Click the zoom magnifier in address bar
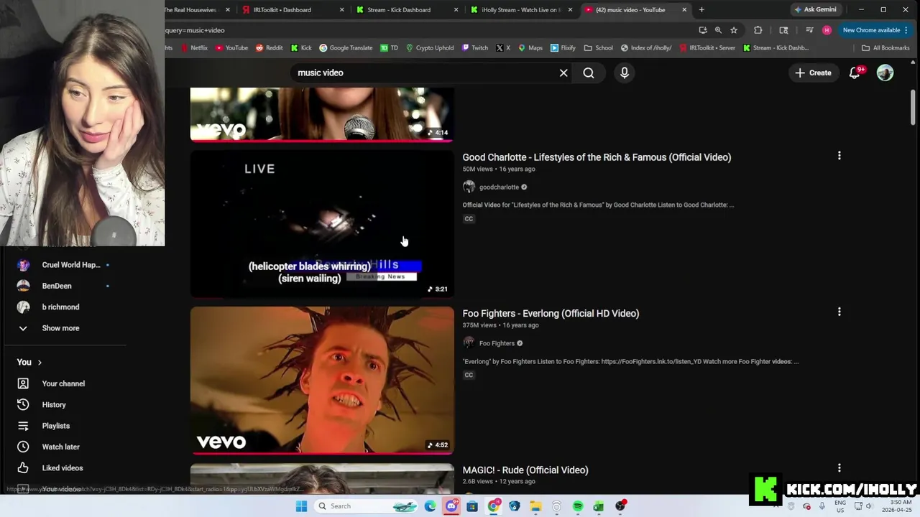920x517 pixels. pos(718,30)
